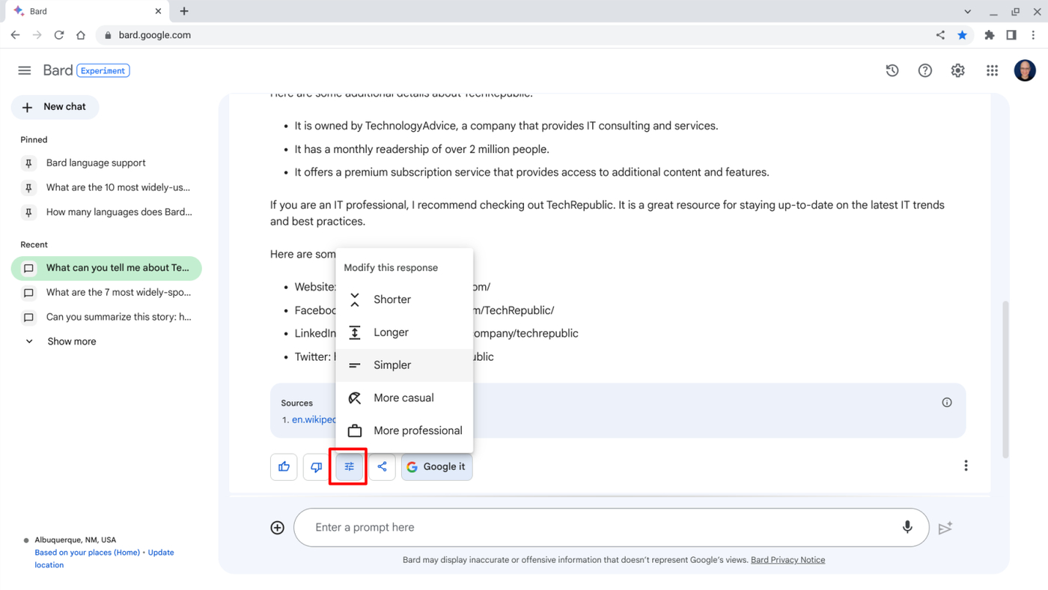The image size is (1048, 590).
Task: Expand Show more in the Recent chats list
Action: [x=71, y=341]
